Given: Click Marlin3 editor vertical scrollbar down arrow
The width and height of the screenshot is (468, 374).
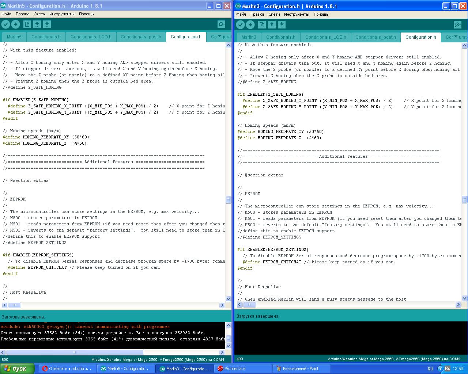Looking at the screenshot, I should coord(465,298).
